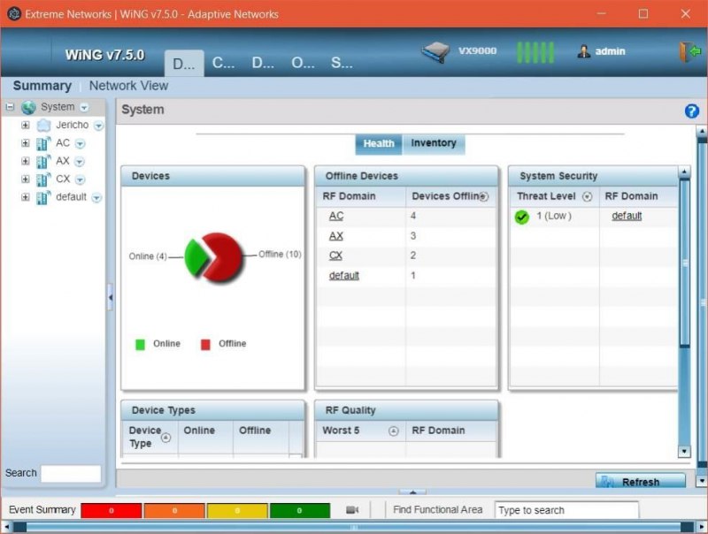708x534 pixels.
Task: Expand the bottom panel arrow handle
Action: [412, 492]
